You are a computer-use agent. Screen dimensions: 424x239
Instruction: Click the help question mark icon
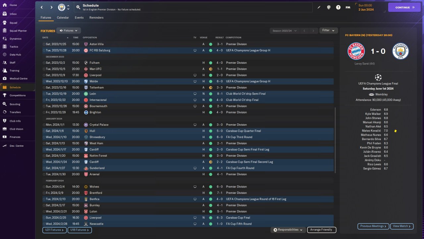point(338,7)
